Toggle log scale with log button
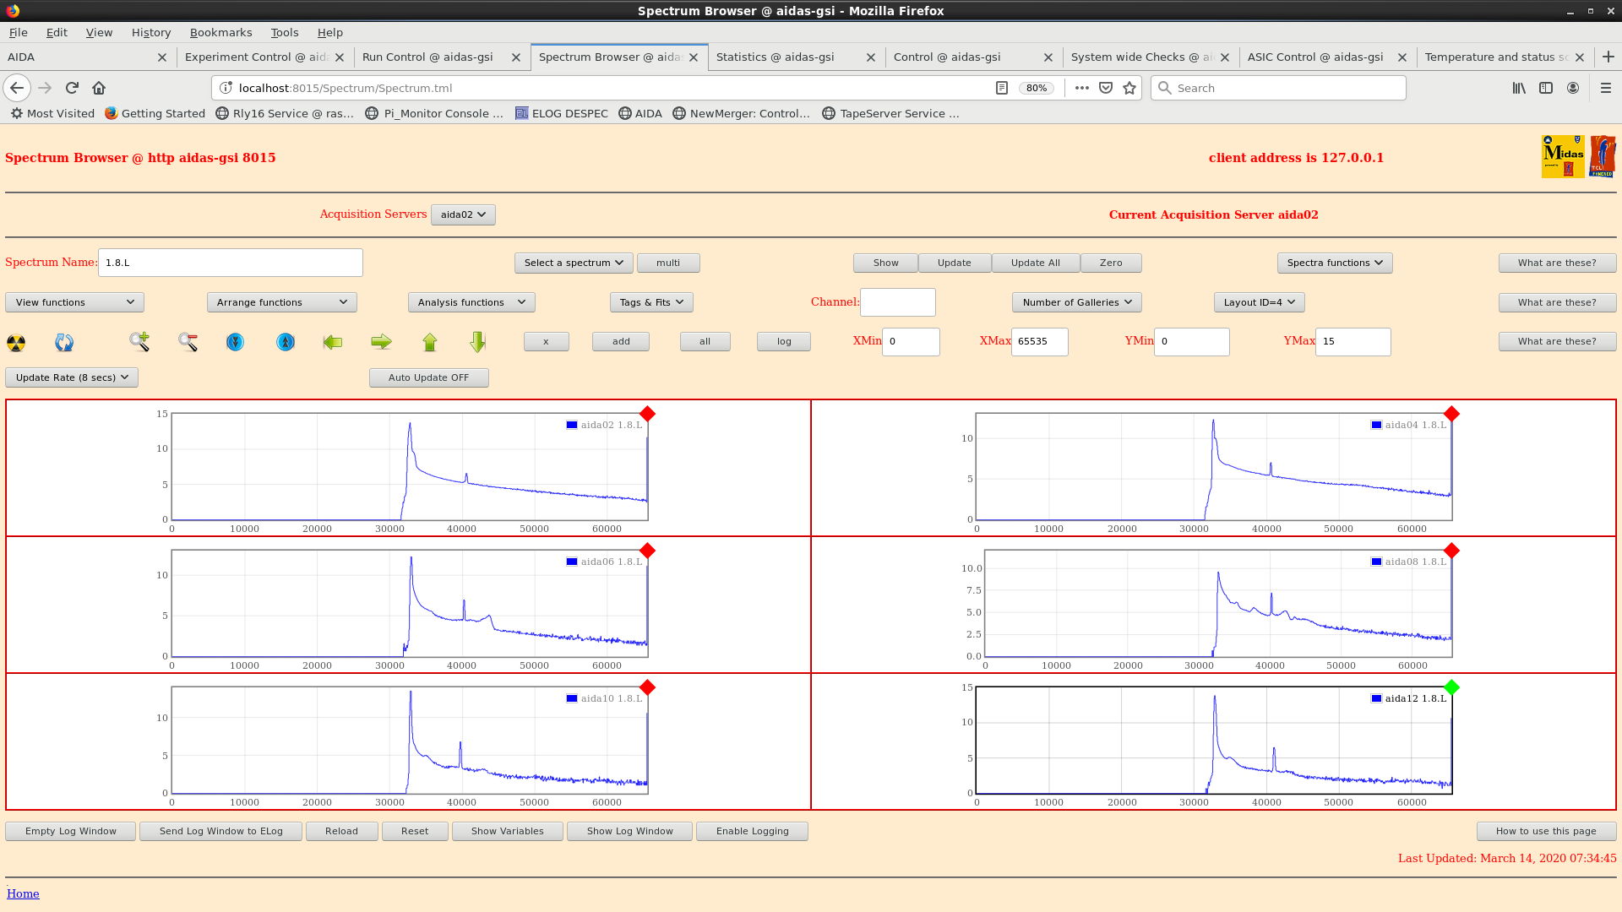 click(783, 341)
